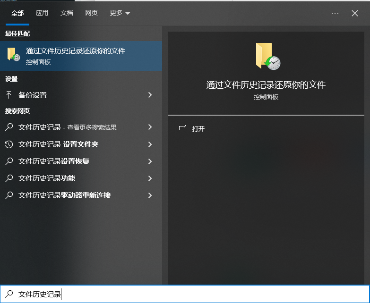Click the preview title 通过文件历史记录还原你的文件
Viewport: 370px width, 303px height.
(266, 85)
